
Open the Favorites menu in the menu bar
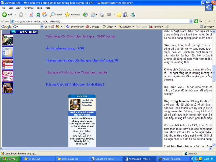[x=29, y=8]
